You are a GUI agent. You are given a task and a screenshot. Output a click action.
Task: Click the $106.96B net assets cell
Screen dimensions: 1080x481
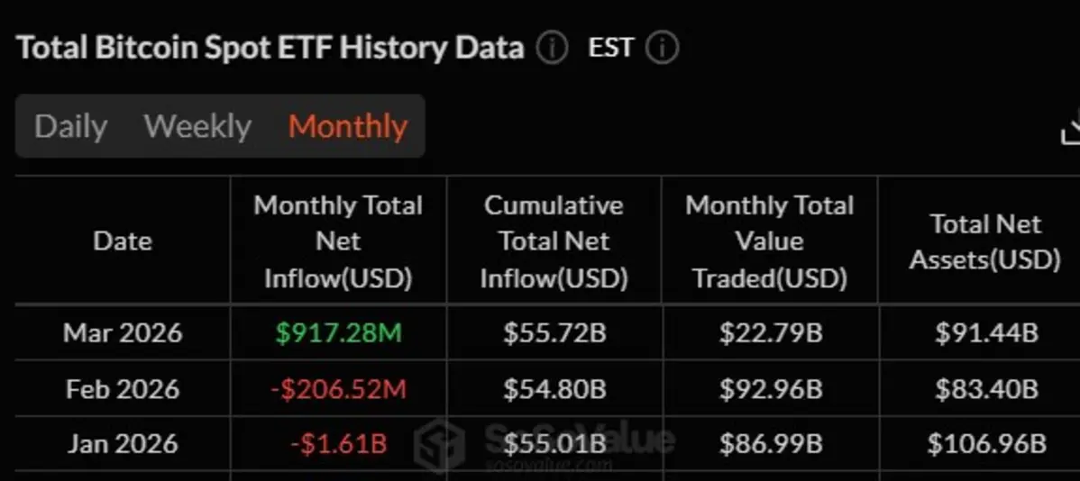[986, 444]
